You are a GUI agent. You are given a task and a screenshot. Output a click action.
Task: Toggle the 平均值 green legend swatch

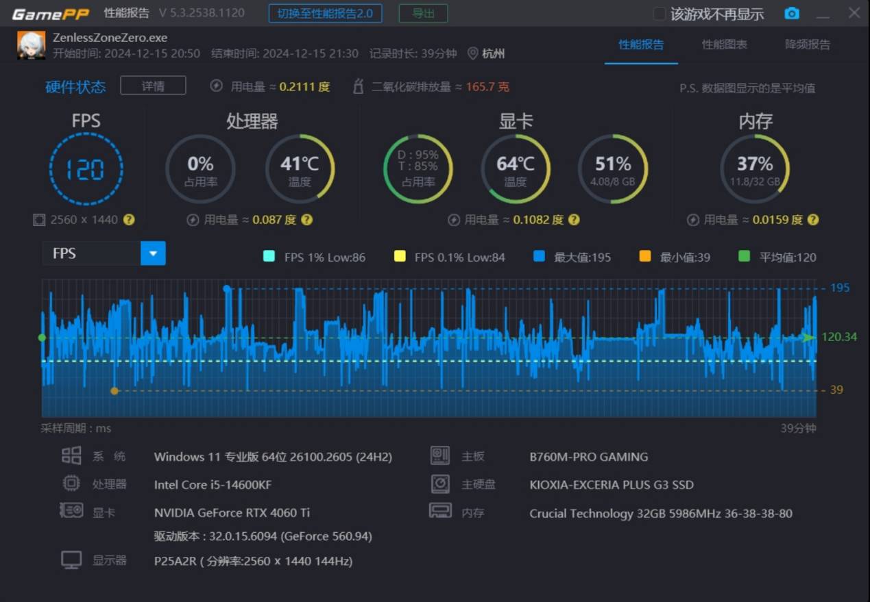point(745,256)
